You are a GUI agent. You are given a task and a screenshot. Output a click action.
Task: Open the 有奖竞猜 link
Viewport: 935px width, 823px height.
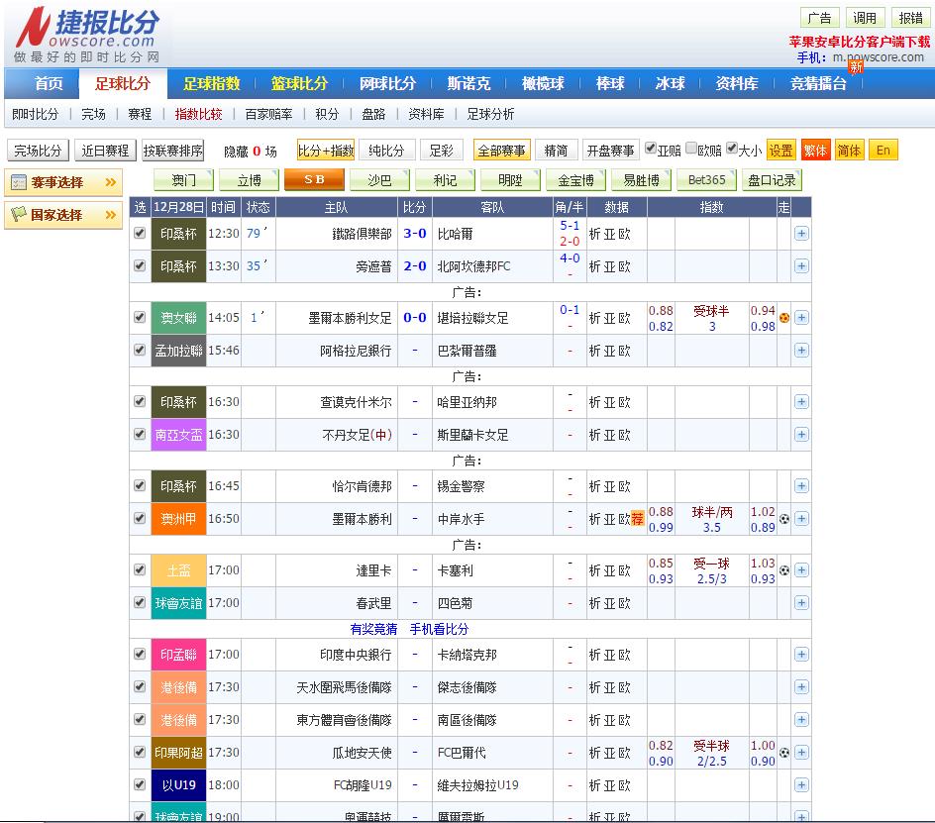(x=373, y=629)
